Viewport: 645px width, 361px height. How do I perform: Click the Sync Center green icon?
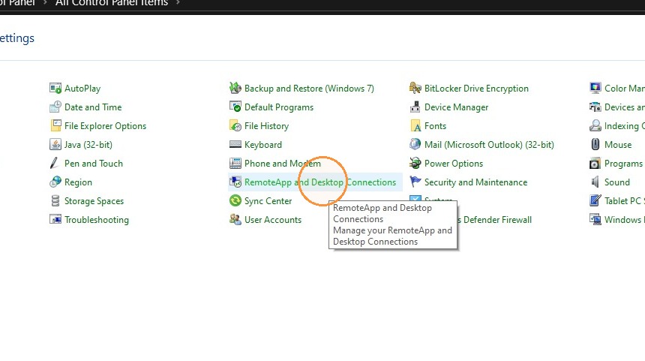(x=235, y=201)
